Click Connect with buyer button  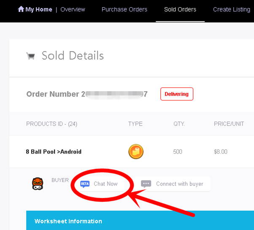click(x=179, y=184)
